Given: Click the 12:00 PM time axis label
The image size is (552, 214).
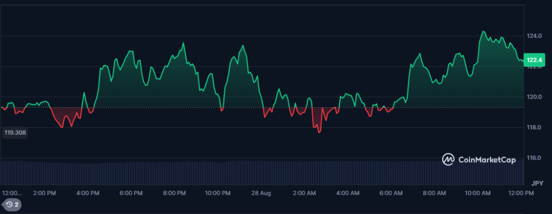Looking at the screenshot, I should pyautogui.click(x=521, y=193).
